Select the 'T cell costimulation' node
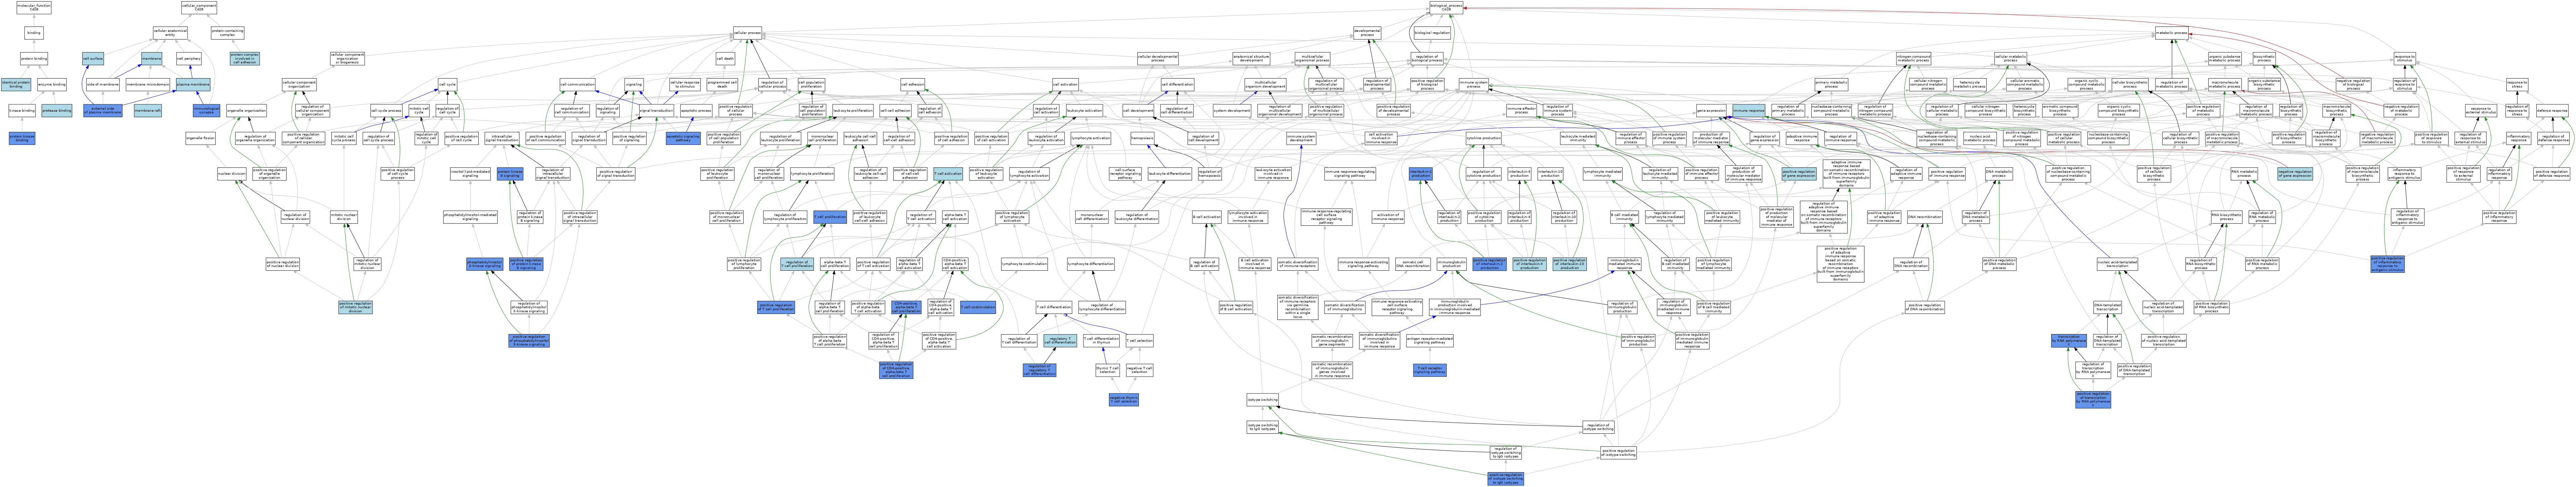The image size is (2576, 487). [978, 308]
